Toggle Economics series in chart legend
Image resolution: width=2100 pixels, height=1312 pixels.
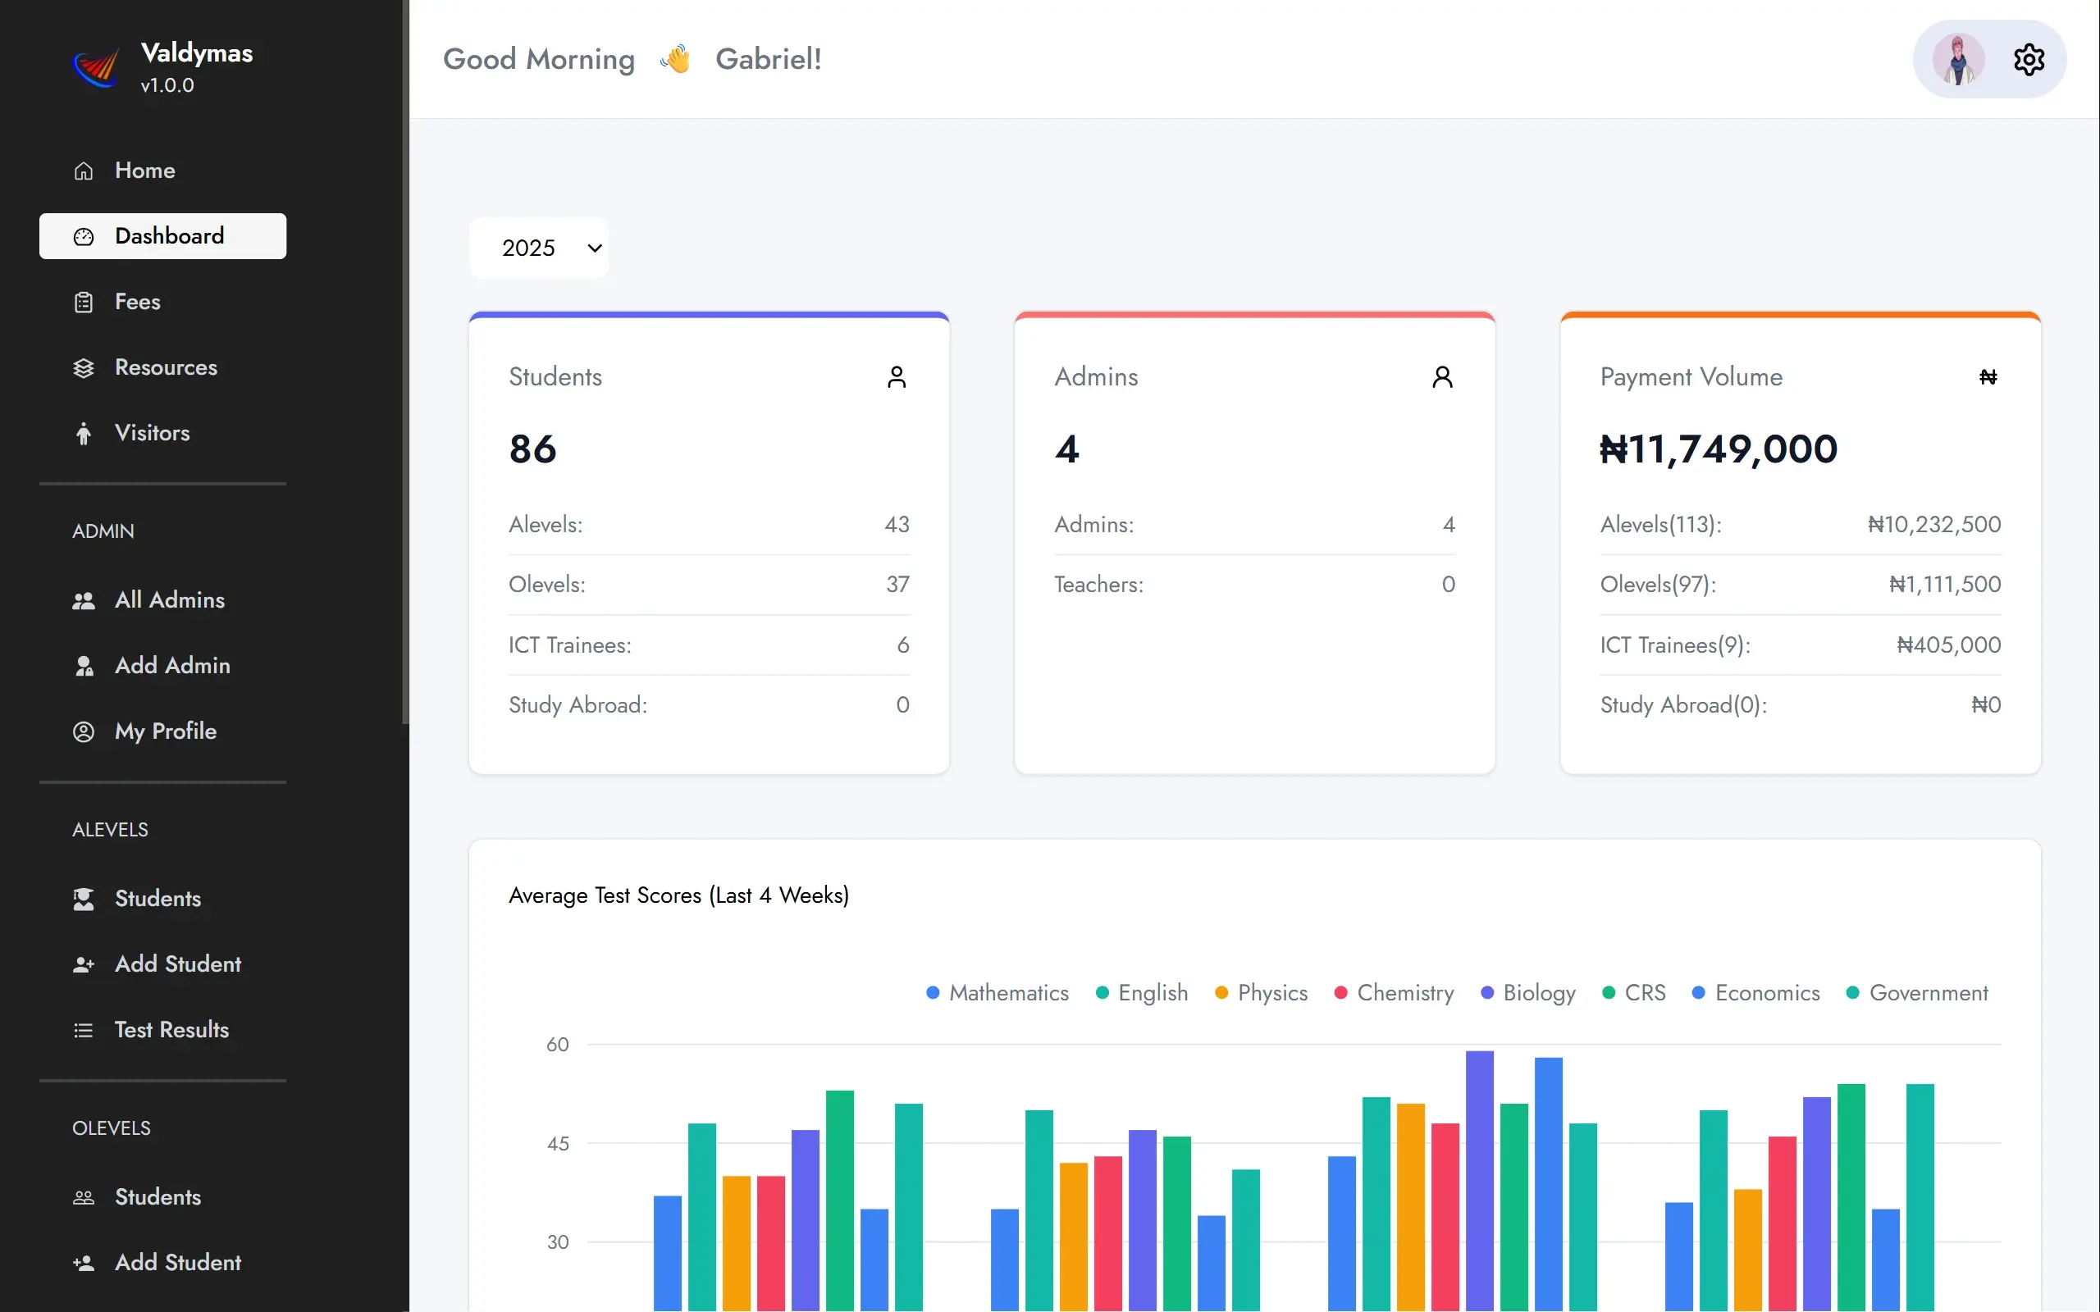pyautogui.click(x=1756, y=993)
